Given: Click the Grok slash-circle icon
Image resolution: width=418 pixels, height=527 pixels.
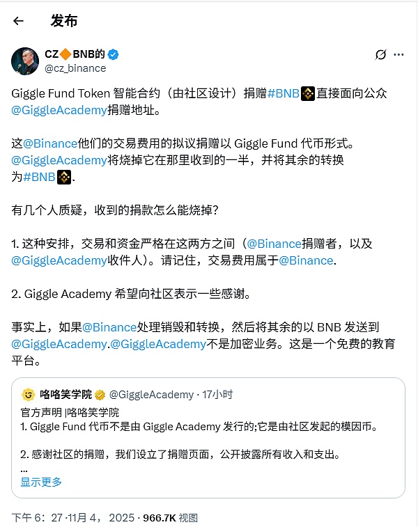Looking at the screenshot, I should (x=380, y=54).
